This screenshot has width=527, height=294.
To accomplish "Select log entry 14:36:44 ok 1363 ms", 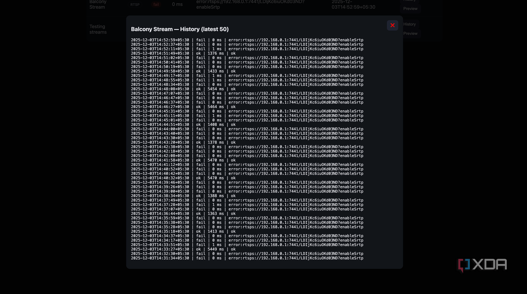I will click(x=183, y=214).
